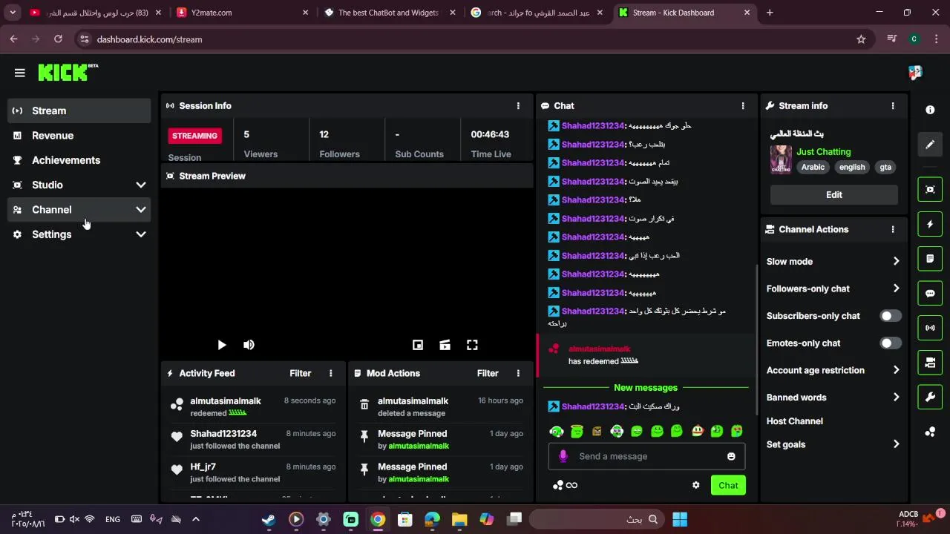Viewport: 950px width, 534px height.
Task: Open Set goals options
Action: (x=833, y=444)
